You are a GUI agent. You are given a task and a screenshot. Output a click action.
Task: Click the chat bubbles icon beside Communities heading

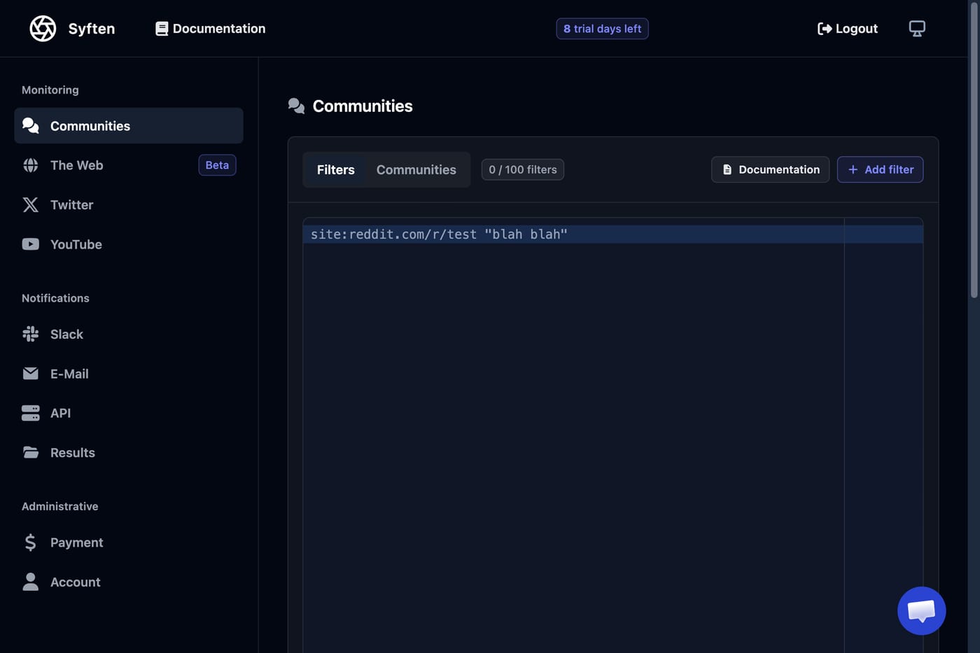(296, 106)
